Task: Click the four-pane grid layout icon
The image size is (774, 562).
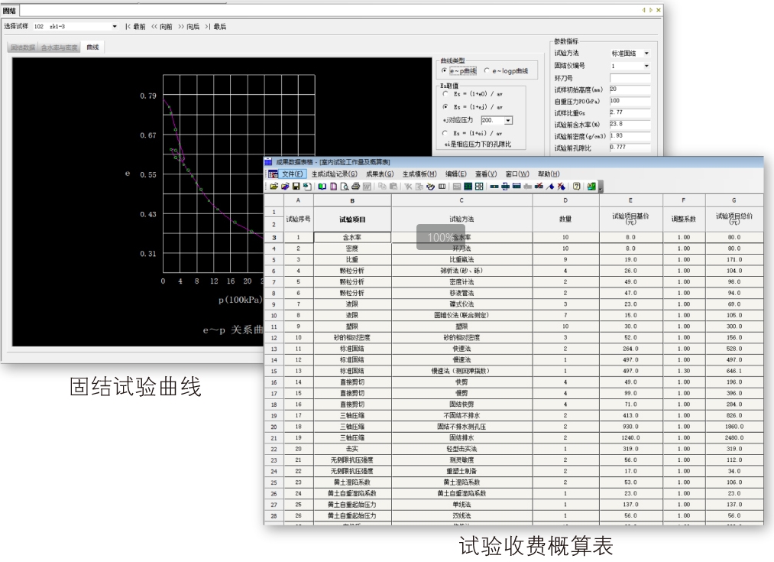Action: (479, 186)
